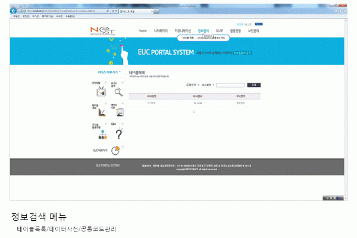
Task: Open the TV monitor shortcut icon
Action: pyautogui.click(x=101, y=92)
